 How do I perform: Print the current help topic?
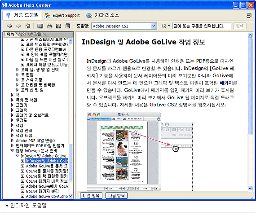pyautogui.click(x=49, y=26)
